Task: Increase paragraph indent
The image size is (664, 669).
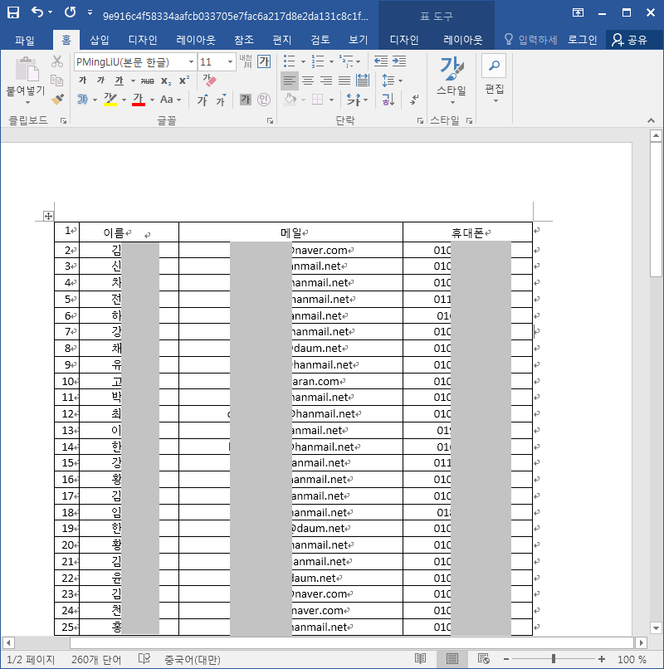Action: [399, 61]
